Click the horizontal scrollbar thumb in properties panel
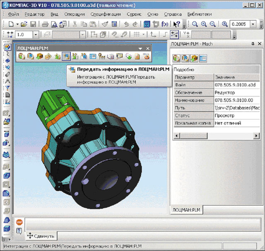265x251 pixels. tap(194, 135)
